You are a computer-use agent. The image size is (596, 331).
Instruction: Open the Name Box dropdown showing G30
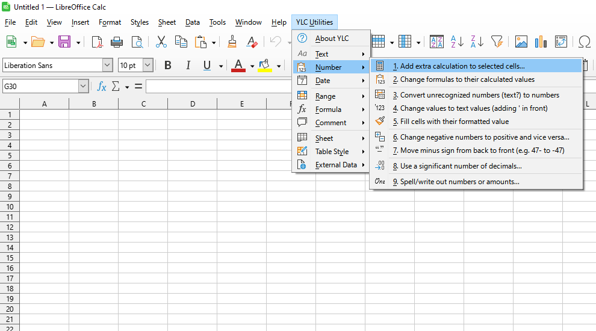point(83,87)
